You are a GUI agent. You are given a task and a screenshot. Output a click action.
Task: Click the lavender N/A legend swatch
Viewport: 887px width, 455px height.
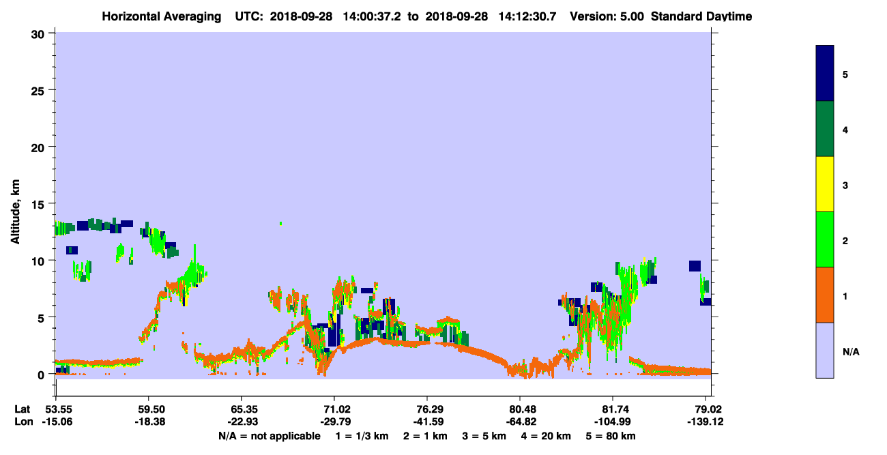[825, 350]
